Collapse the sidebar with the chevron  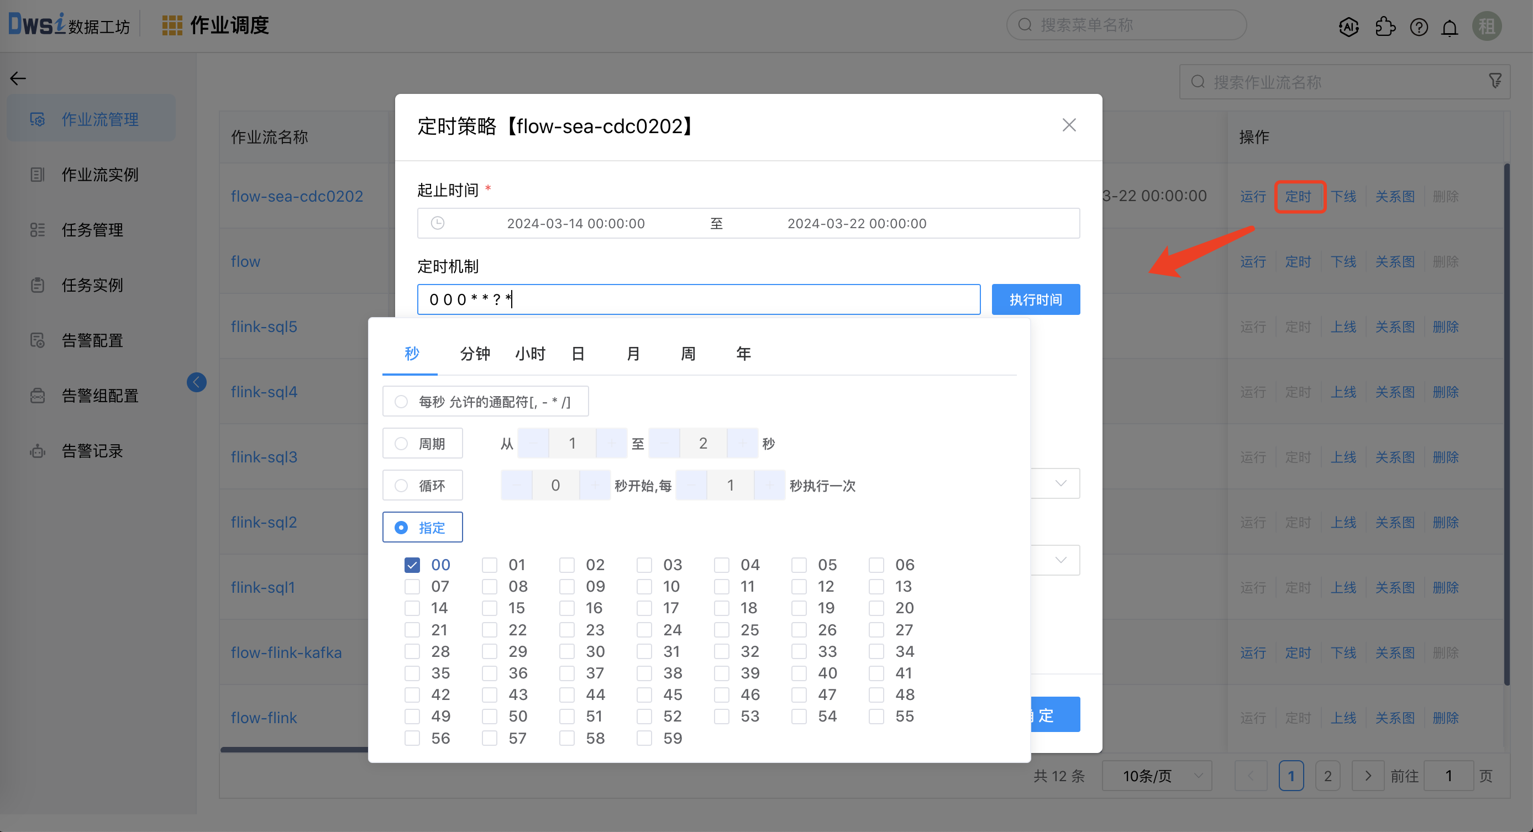tap(196, 382)
